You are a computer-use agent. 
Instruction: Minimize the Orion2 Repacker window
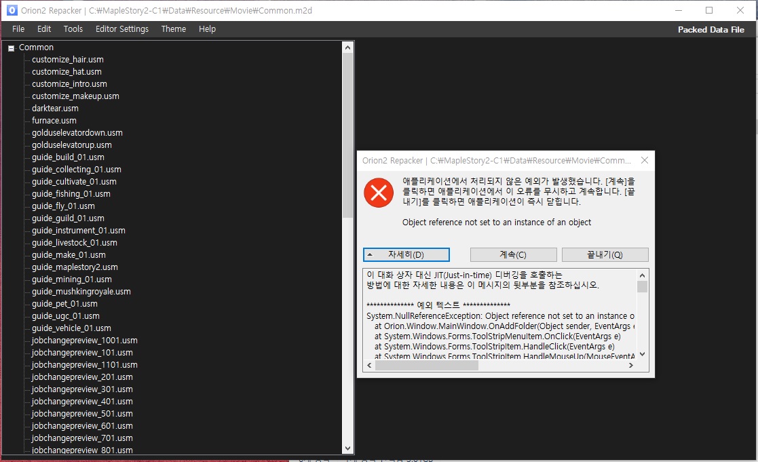tap(679, 10)
